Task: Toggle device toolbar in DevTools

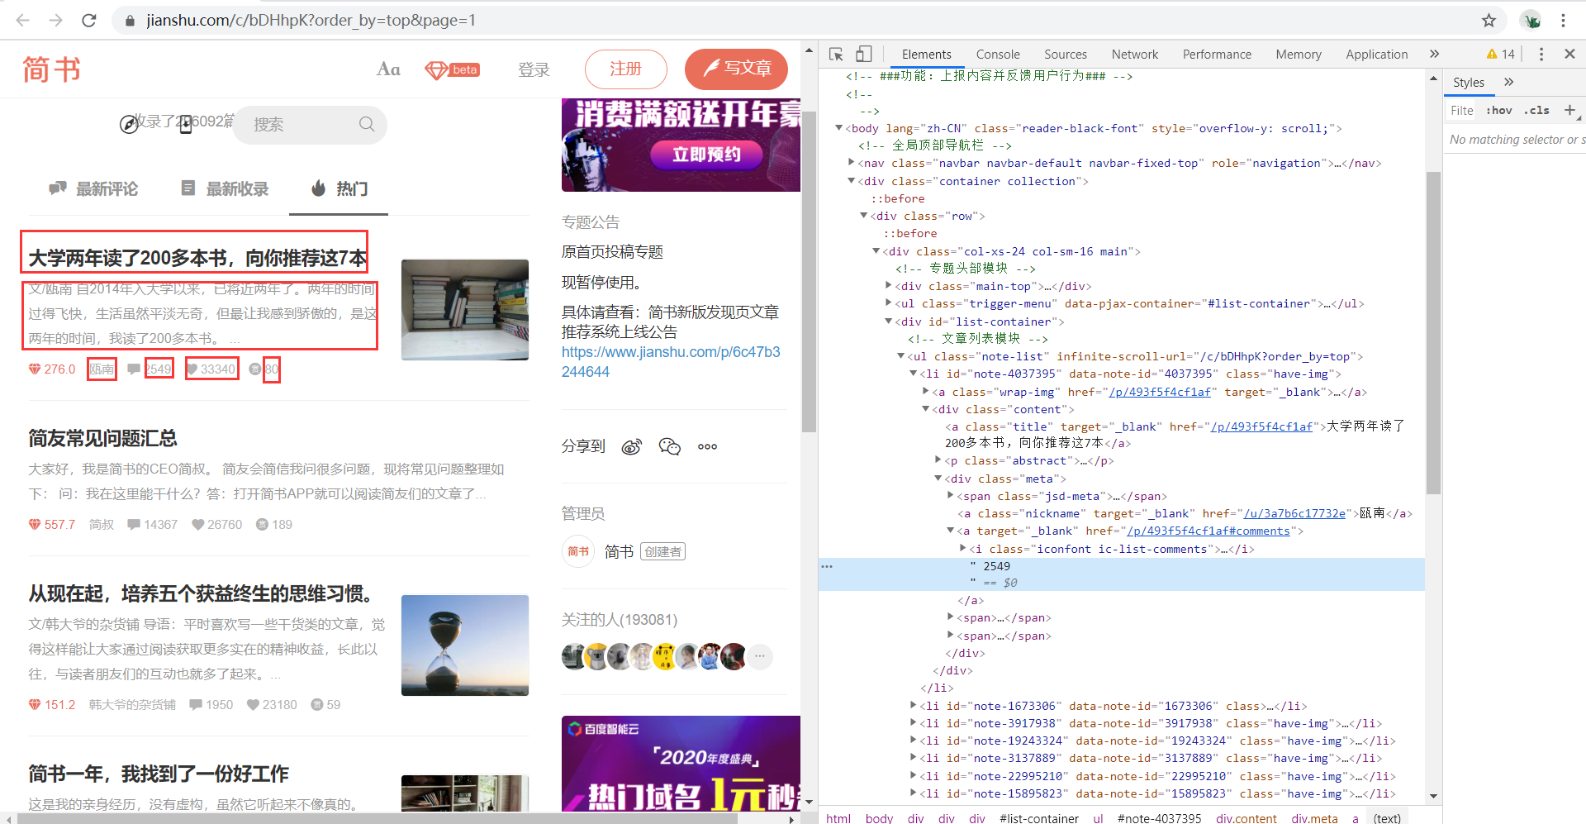Action: 863,54
